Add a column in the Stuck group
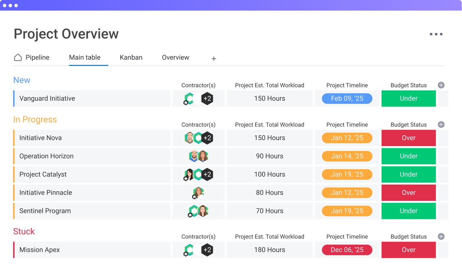This screenshot has height=270, width=462. coord(441,236)
